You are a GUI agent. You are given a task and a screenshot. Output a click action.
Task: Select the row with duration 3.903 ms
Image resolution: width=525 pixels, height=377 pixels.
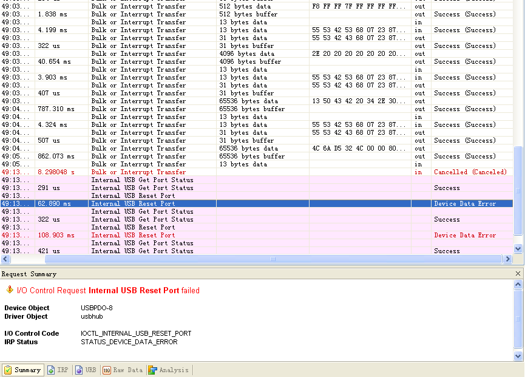click(257, 77)
